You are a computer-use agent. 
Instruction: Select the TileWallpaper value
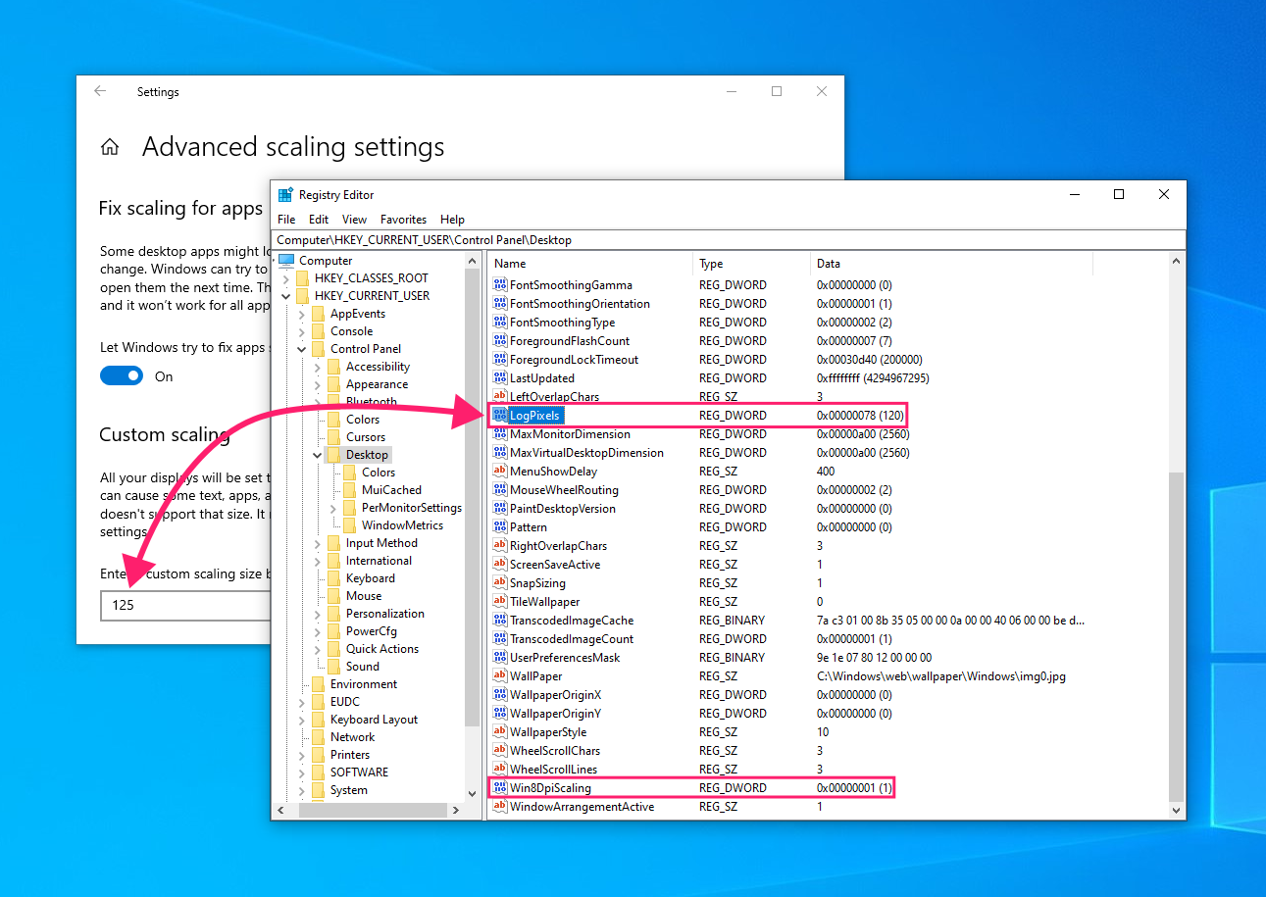tap(544, 602)
